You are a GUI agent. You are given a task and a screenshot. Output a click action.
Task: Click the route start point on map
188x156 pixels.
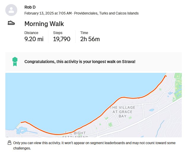[x=21, y=122]
